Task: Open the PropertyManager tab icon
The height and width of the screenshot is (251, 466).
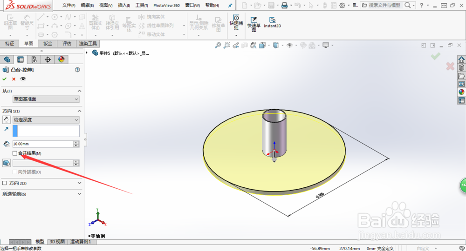Action: pyautogui.click(x=20, y=59)
